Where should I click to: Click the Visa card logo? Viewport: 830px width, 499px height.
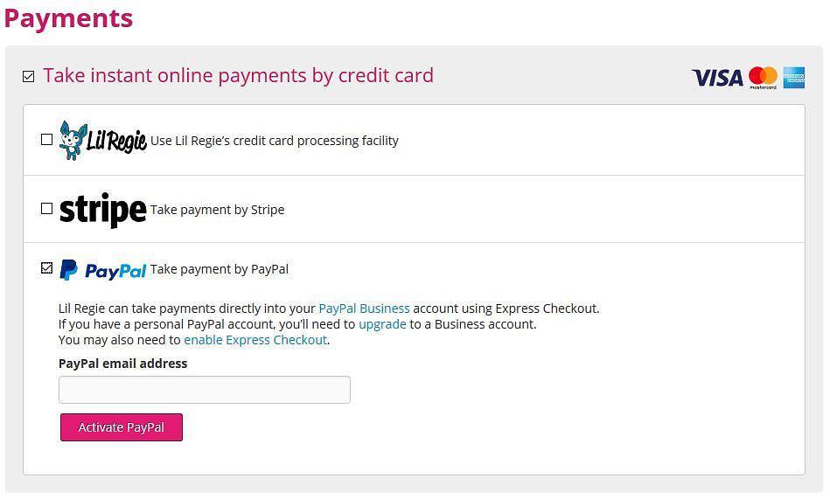coord(717,78)
